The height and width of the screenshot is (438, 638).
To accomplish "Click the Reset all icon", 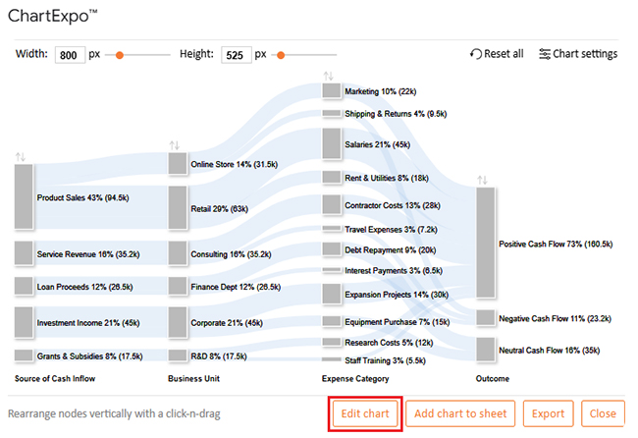I will [476, 54].
